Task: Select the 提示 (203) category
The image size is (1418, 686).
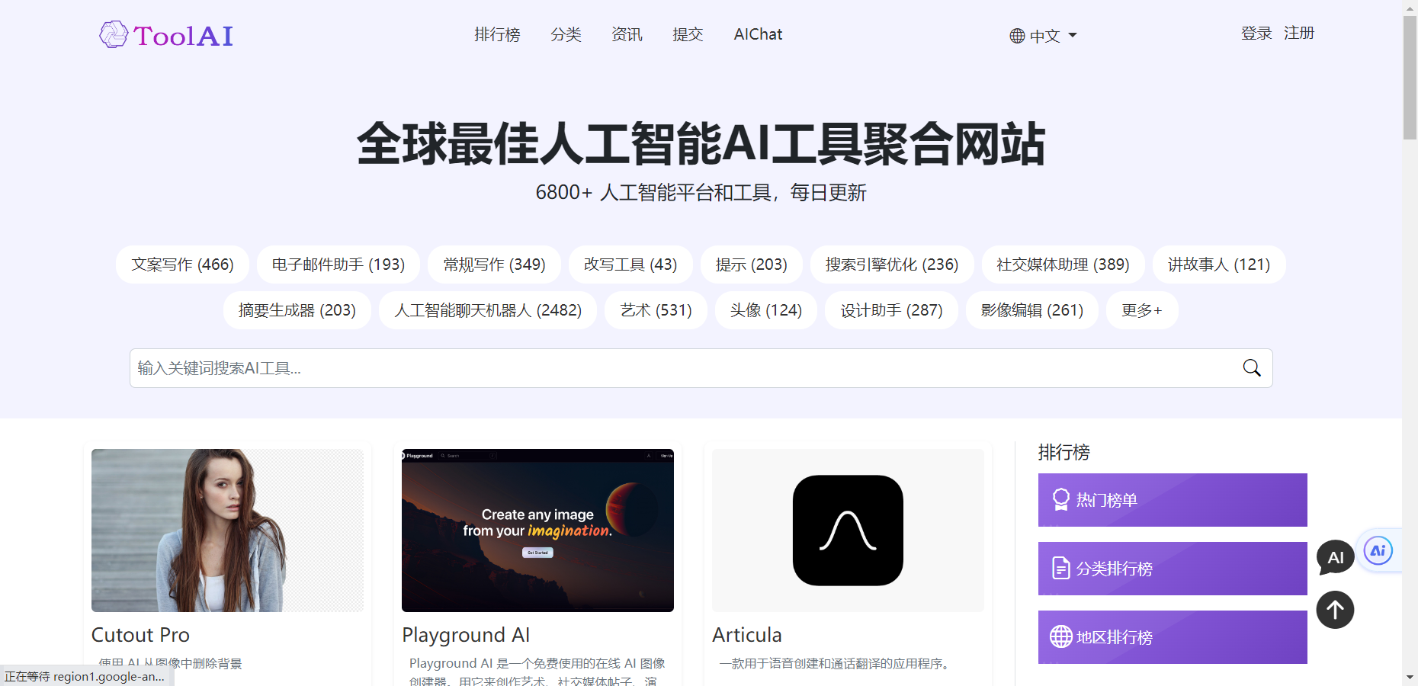Action: tap(752, 264)
